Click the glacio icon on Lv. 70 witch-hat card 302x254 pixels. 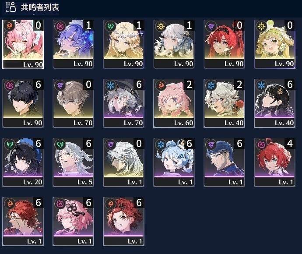click(x=110, y=85)
